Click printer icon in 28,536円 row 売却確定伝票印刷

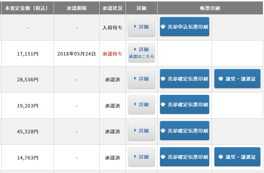(163, 79)
